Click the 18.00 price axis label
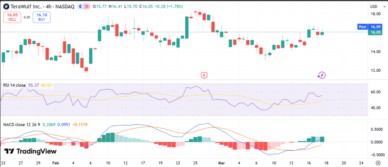The height and width of the screenshot is (167, 388). [375, 14]
